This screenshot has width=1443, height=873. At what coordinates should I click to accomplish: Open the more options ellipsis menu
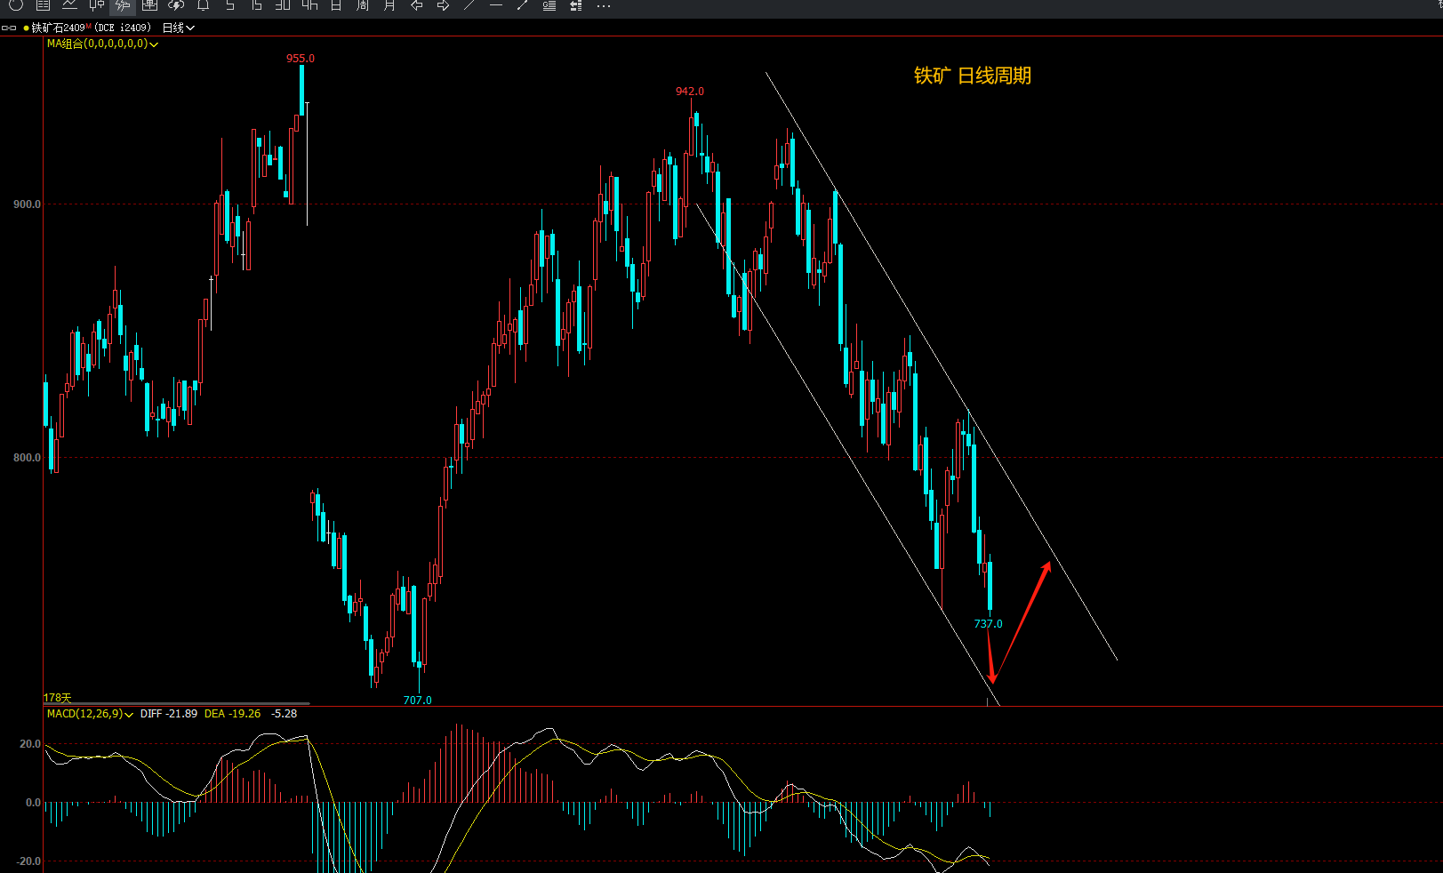click(604, 5)
